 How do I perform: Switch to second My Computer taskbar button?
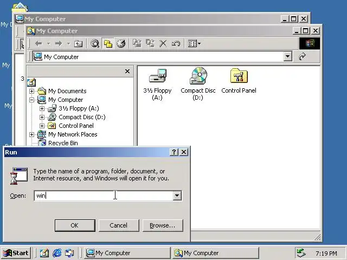[x=215, y=253]
